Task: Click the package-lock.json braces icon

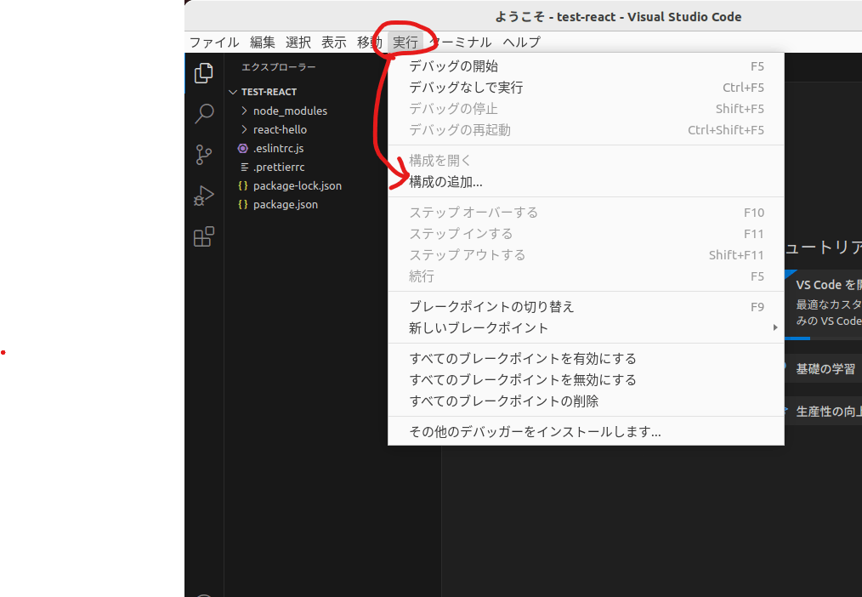Action: coord(242,185)
